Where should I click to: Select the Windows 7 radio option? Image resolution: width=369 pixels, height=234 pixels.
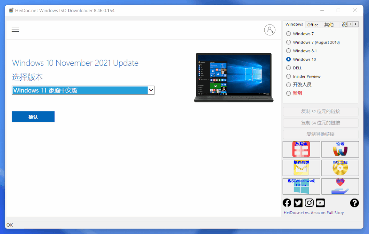pos(288,34)
